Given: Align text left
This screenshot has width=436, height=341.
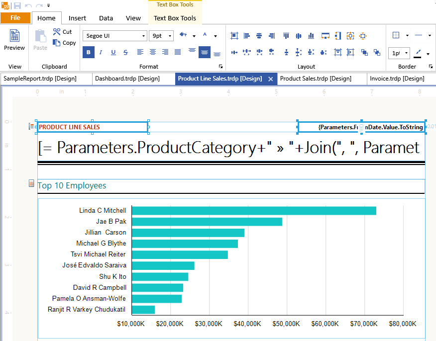Looking at the screenshot, I should (x=140, y=52).
